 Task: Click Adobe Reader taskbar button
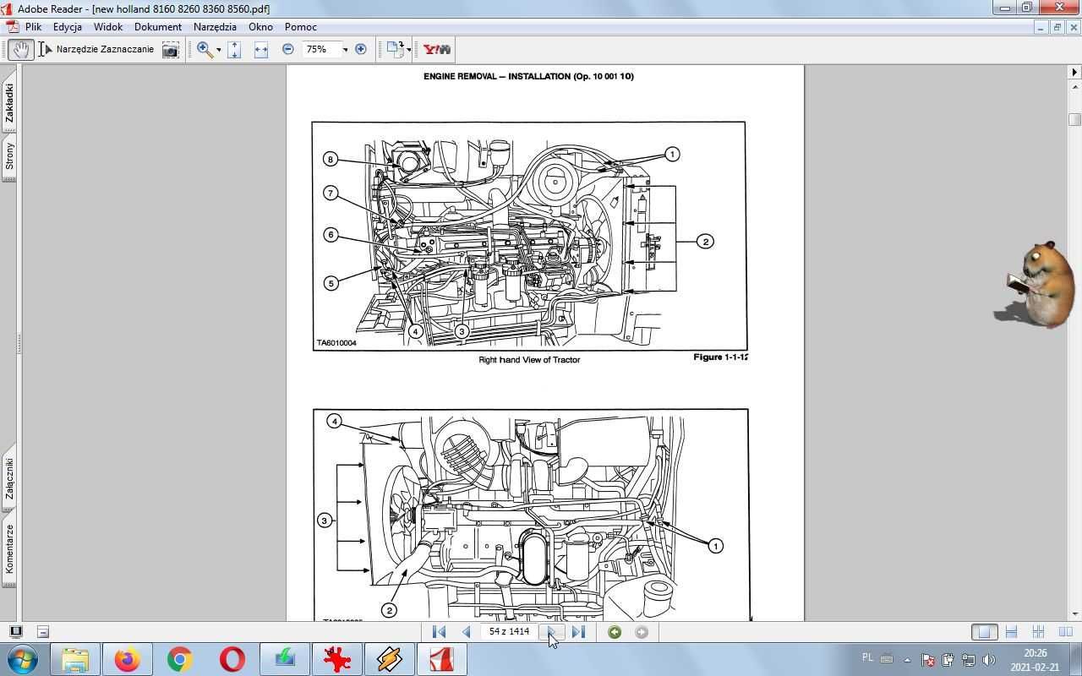tap(441, 659)
